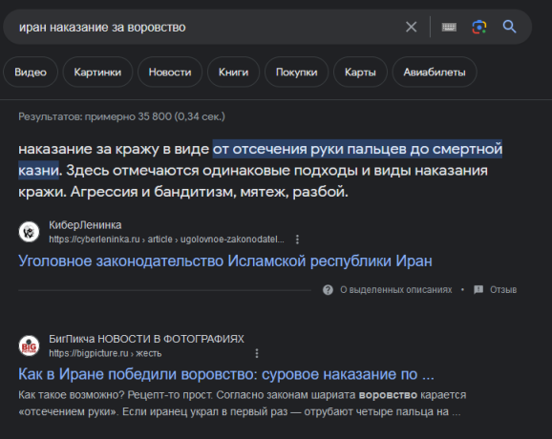Switch to the Книги filter tab

pos(233,73)
